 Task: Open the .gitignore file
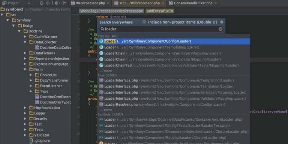(x=39, y=141)
